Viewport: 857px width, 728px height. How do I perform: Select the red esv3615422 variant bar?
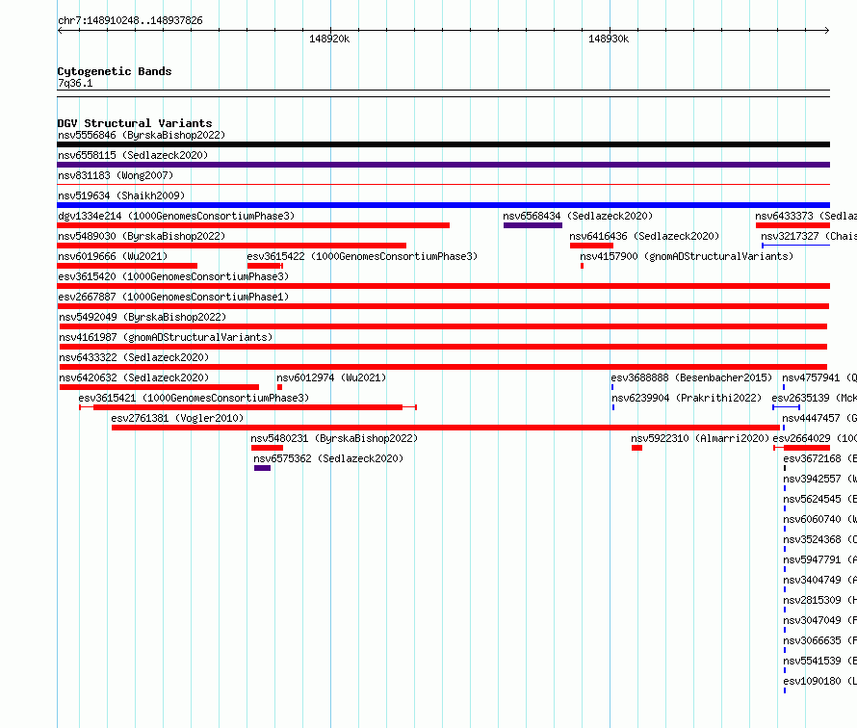coord(265,266)
